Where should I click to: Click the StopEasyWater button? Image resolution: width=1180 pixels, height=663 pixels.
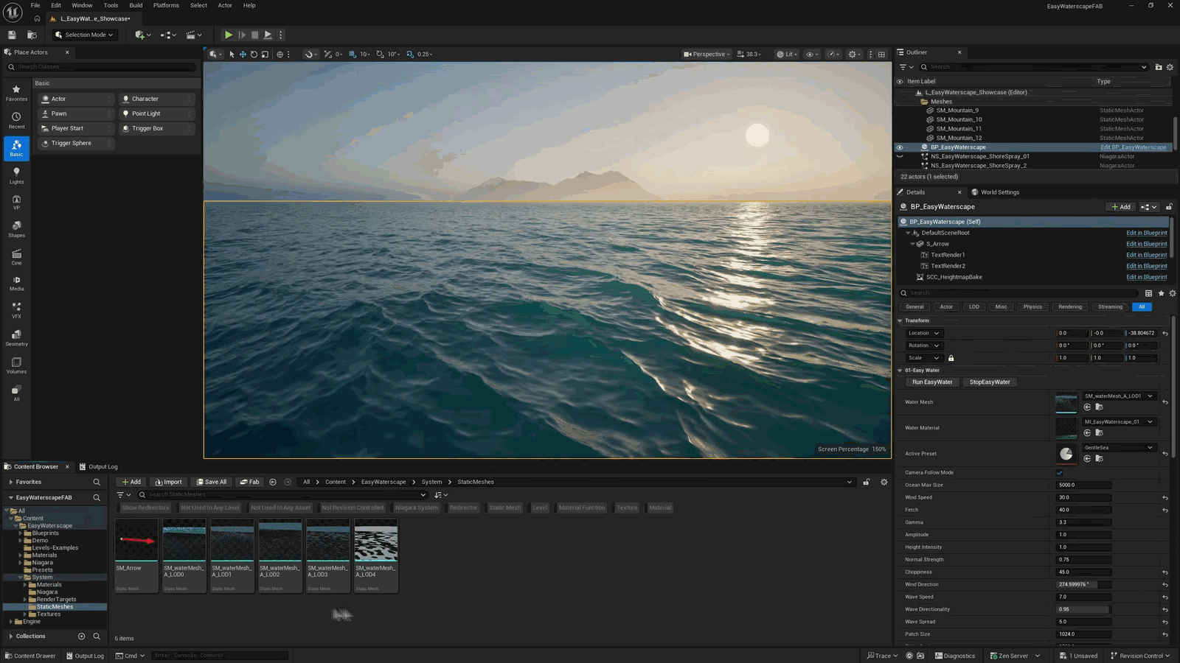tap(990, 382)
